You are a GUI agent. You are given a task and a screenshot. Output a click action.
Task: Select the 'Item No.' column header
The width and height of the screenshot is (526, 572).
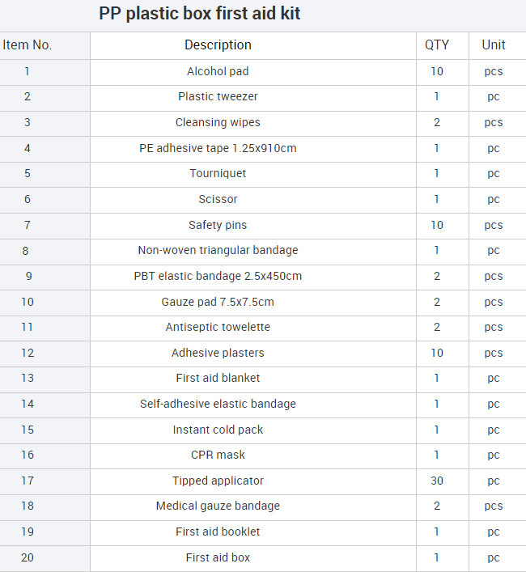click(x=28, y=45)
